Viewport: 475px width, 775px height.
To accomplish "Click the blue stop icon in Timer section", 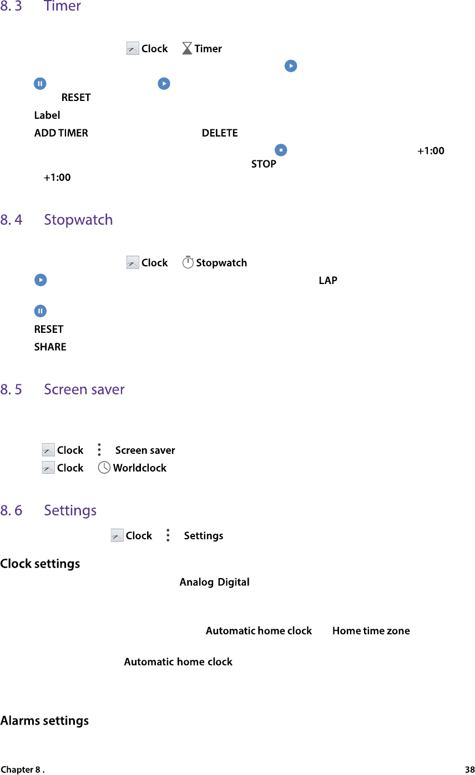I will [x=281, y=150].
